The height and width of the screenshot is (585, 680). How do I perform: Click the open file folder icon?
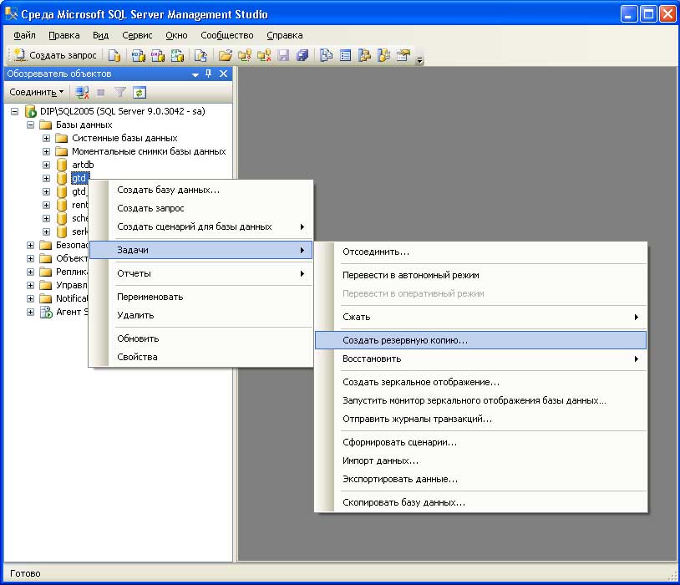(225, 55)
